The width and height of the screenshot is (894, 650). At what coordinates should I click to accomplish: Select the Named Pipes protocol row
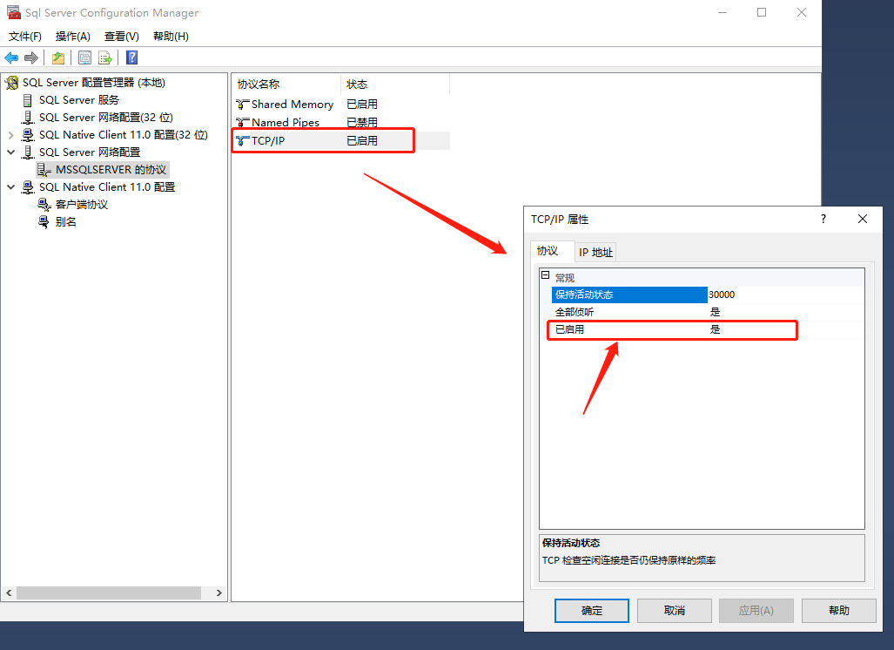tap(340, 122)
